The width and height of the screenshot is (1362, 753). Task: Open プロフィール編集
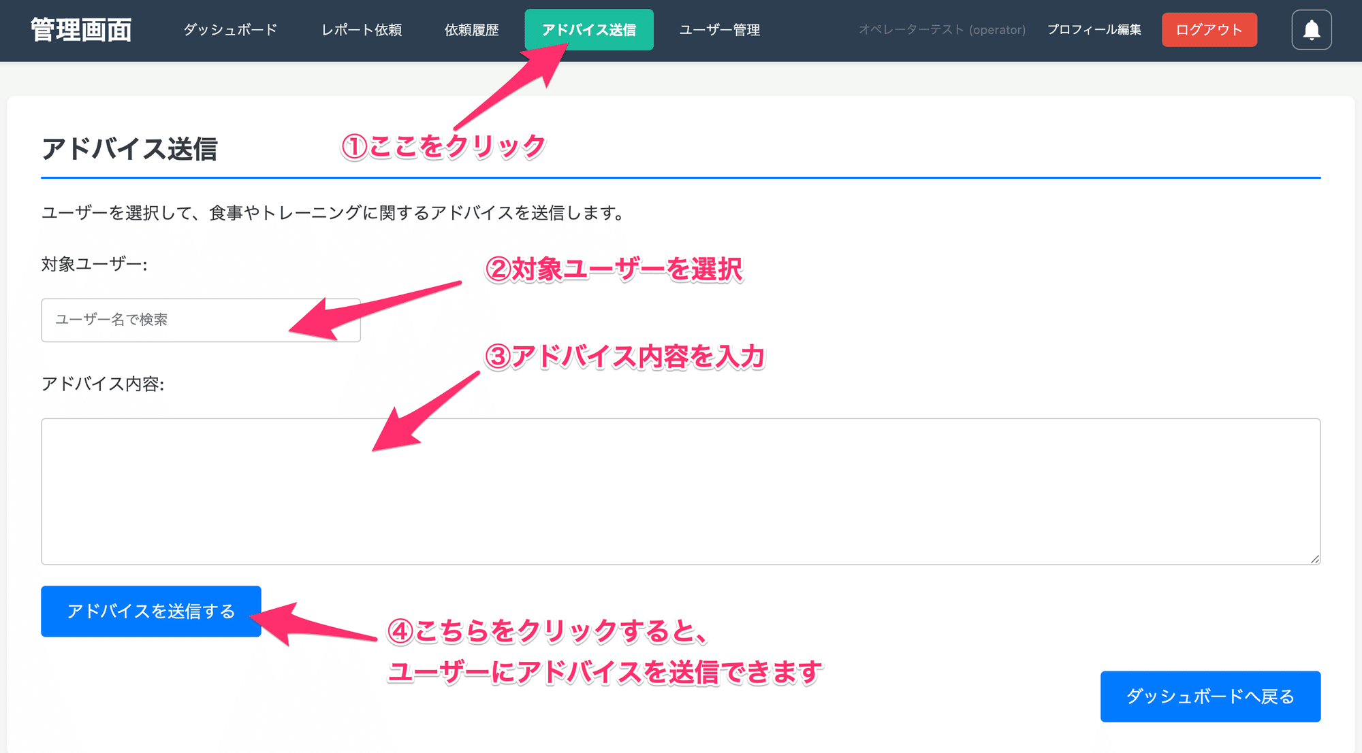point(1094,30)
